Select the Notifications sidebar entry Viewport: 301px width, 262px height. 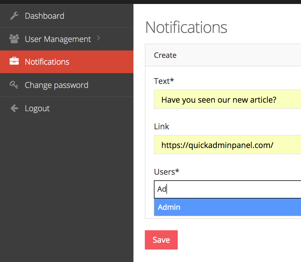[x=47, y=62]
